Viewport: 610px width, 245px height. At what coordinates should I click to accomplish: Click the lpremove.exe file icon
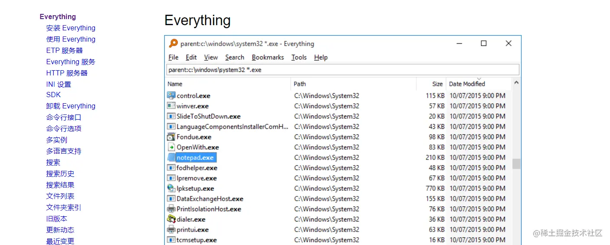(171, 178)
